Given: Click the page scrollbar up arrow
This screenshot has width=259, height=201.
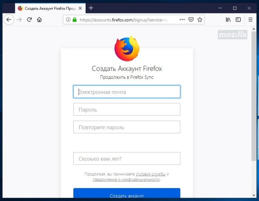Looking at the screenshot, I should pyautogui.click(x=254, y=29).
